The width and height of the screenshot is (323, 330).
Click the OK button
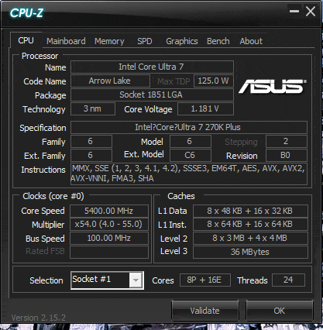pos(280,311)
